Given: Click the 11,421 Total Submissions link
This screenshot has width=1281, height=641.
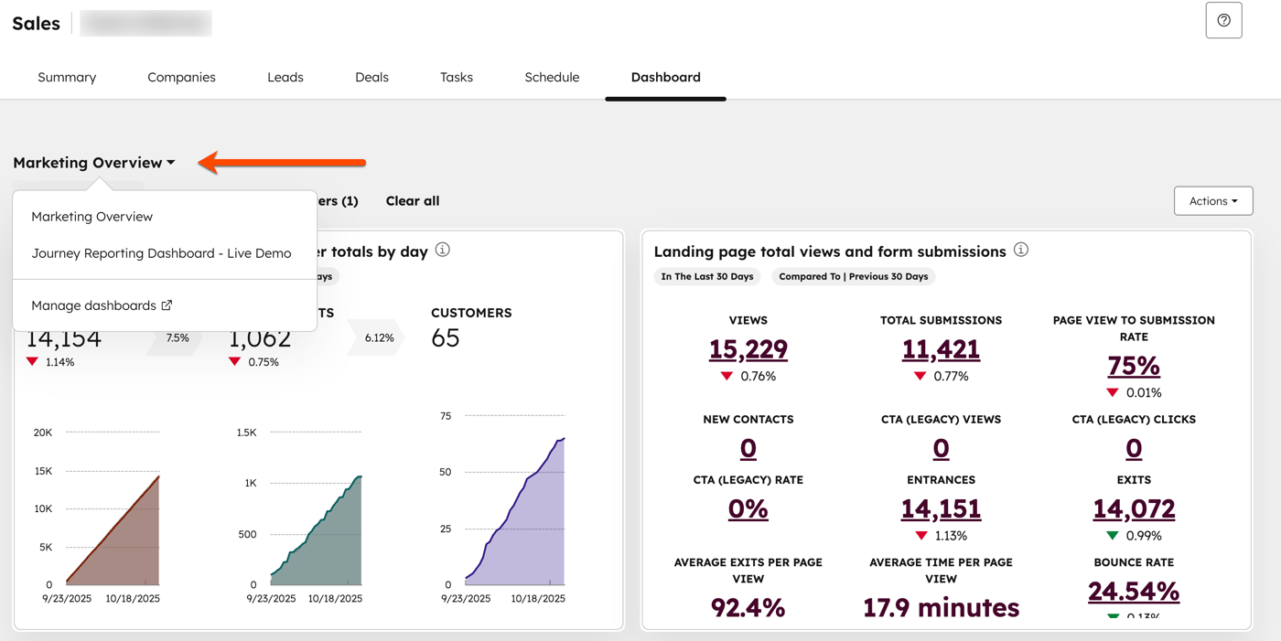Looking at the screenshot, I should click(x=941, y=349).
